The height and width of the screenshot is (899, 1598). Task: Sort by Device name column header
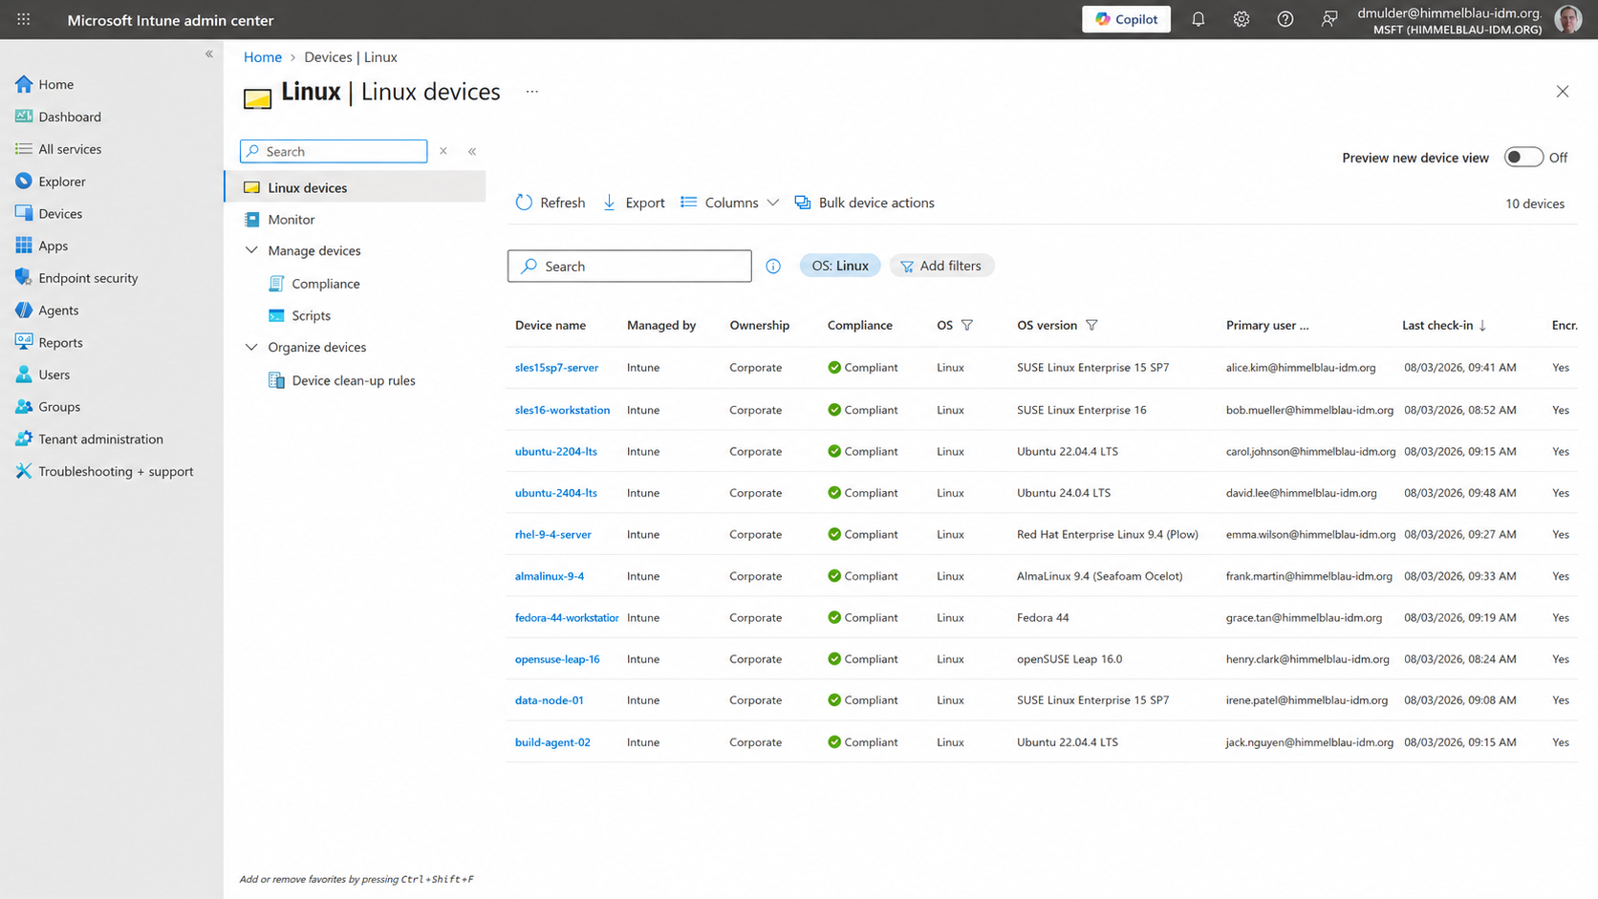tap(551, 326)
